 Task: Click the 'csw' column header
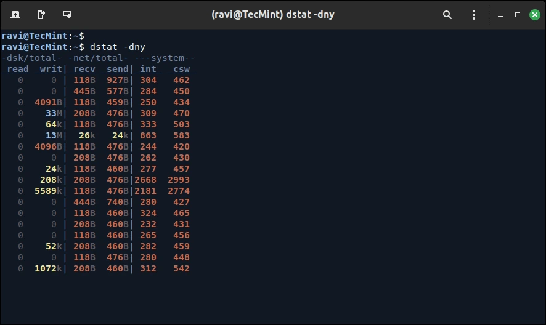181,69
